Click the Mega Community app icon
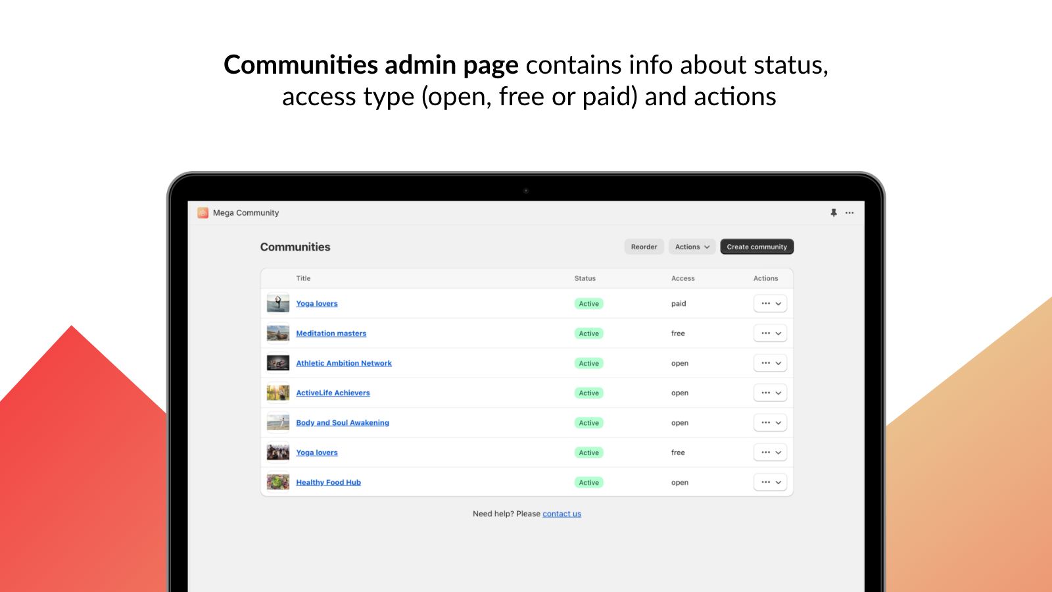 click(x=203, y=212)
